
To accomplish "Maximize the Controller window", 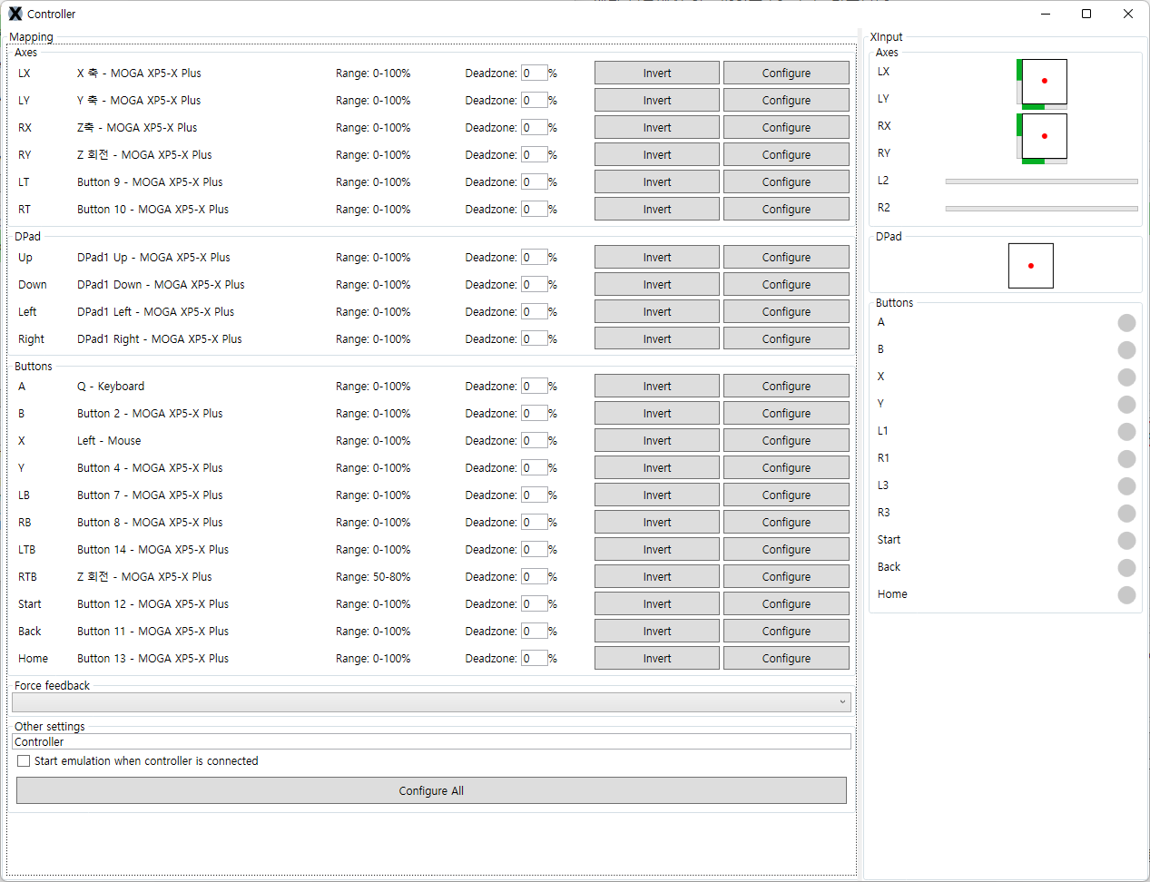I will coord(1086,14).
